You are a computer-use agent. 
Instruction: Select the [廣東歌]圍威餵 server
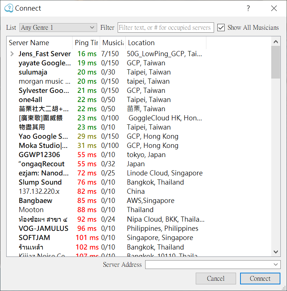[41, 118]
